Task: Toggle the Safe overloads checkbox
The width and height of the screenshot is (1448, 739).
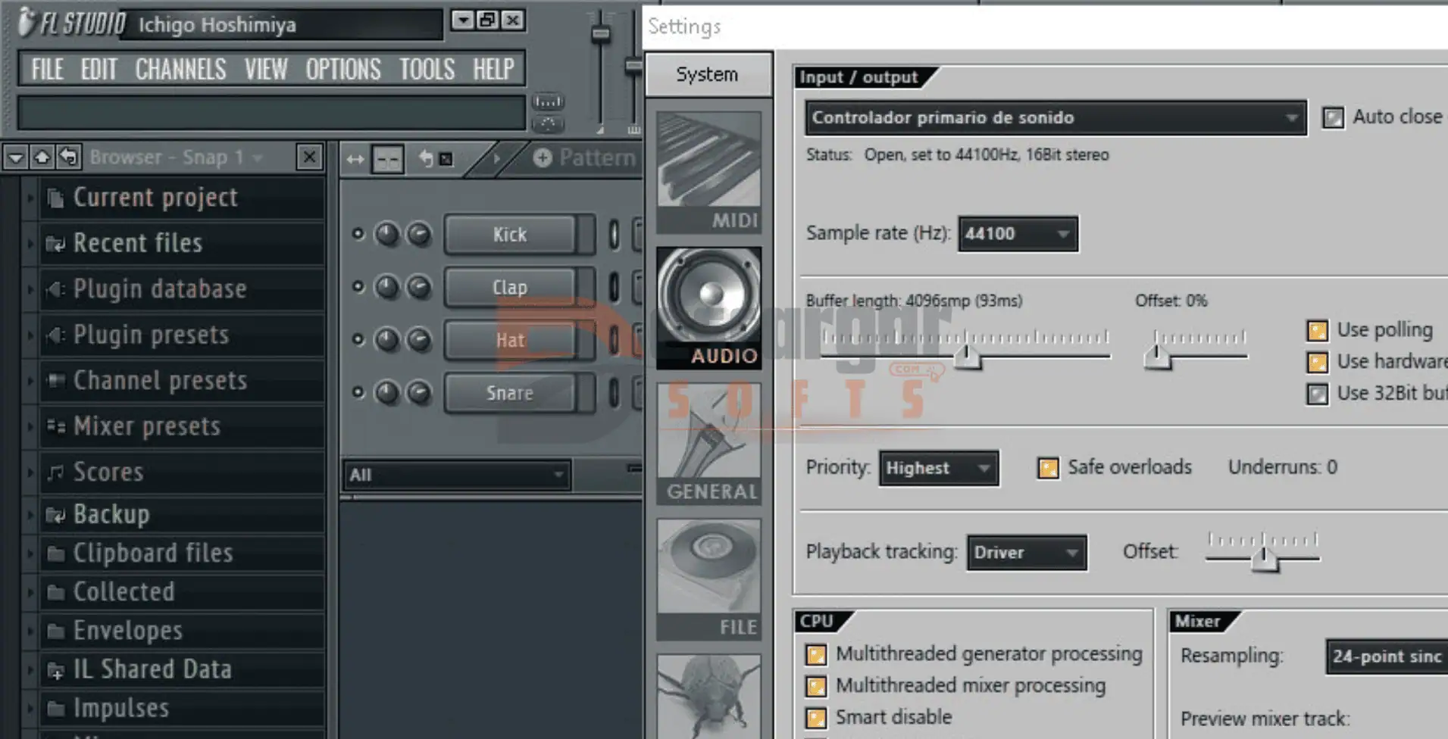Action: tap(1048, 468)
